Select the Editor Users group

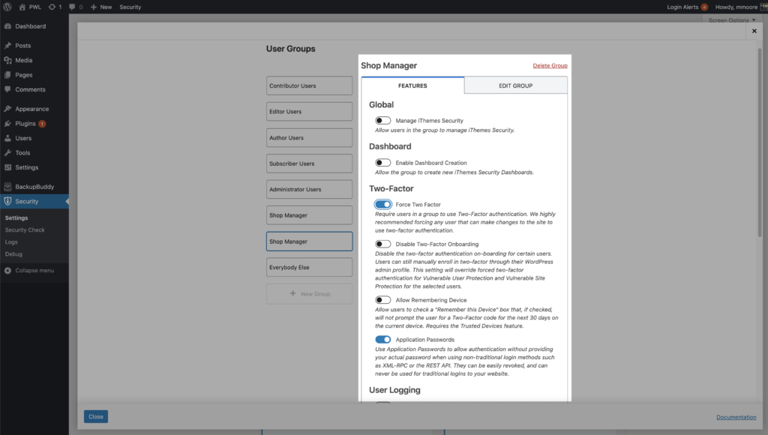click(x=310, y=112)
